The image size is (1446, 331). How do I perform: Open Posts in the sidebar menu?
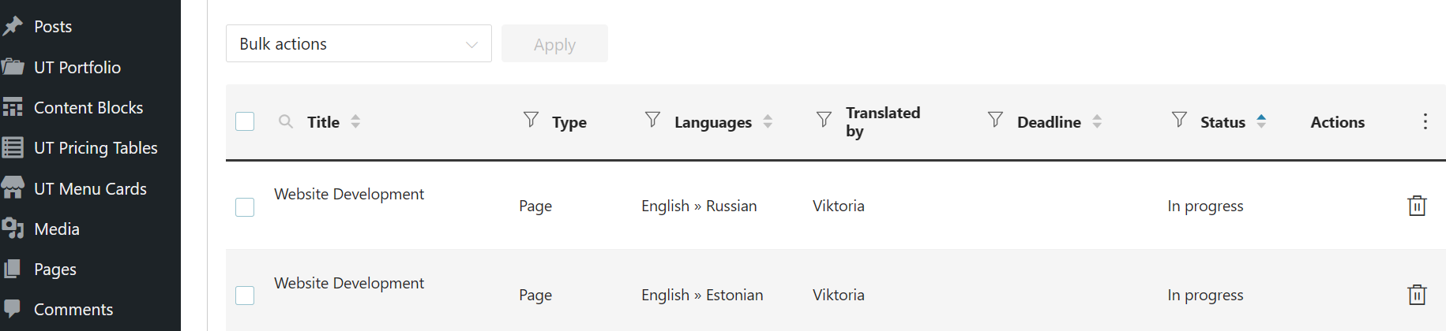53,27
